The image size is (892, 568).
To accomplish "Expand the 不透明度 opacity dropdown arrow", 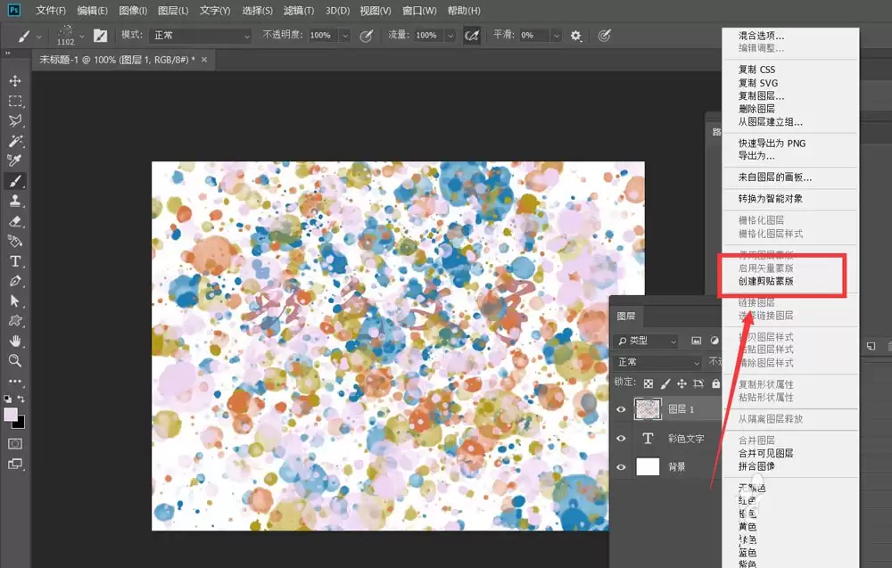I will click(344, 36).
